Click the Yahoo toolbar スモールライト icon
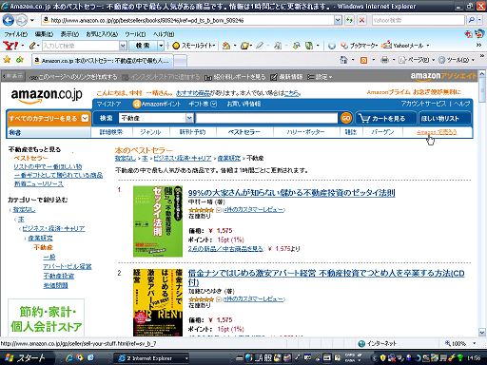 (176, 46)
